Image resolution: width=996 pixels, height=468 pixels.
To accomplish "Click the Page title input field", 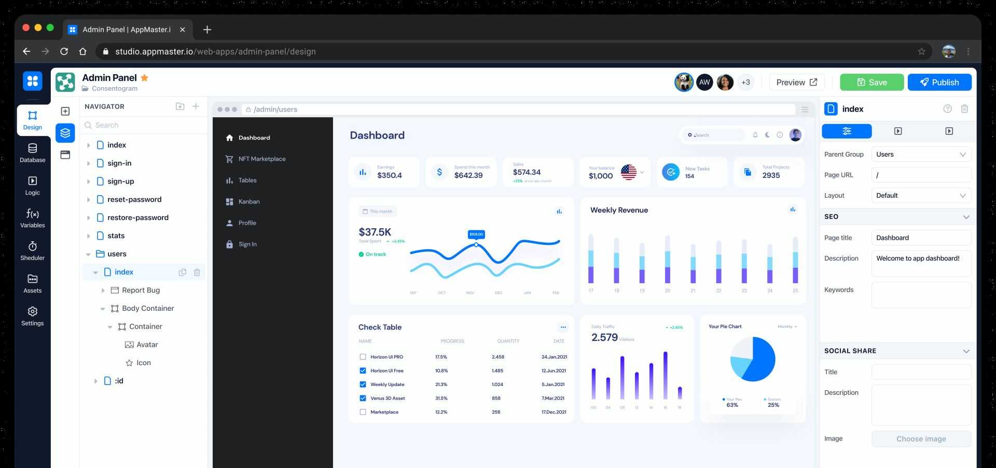I will [921, 238].
